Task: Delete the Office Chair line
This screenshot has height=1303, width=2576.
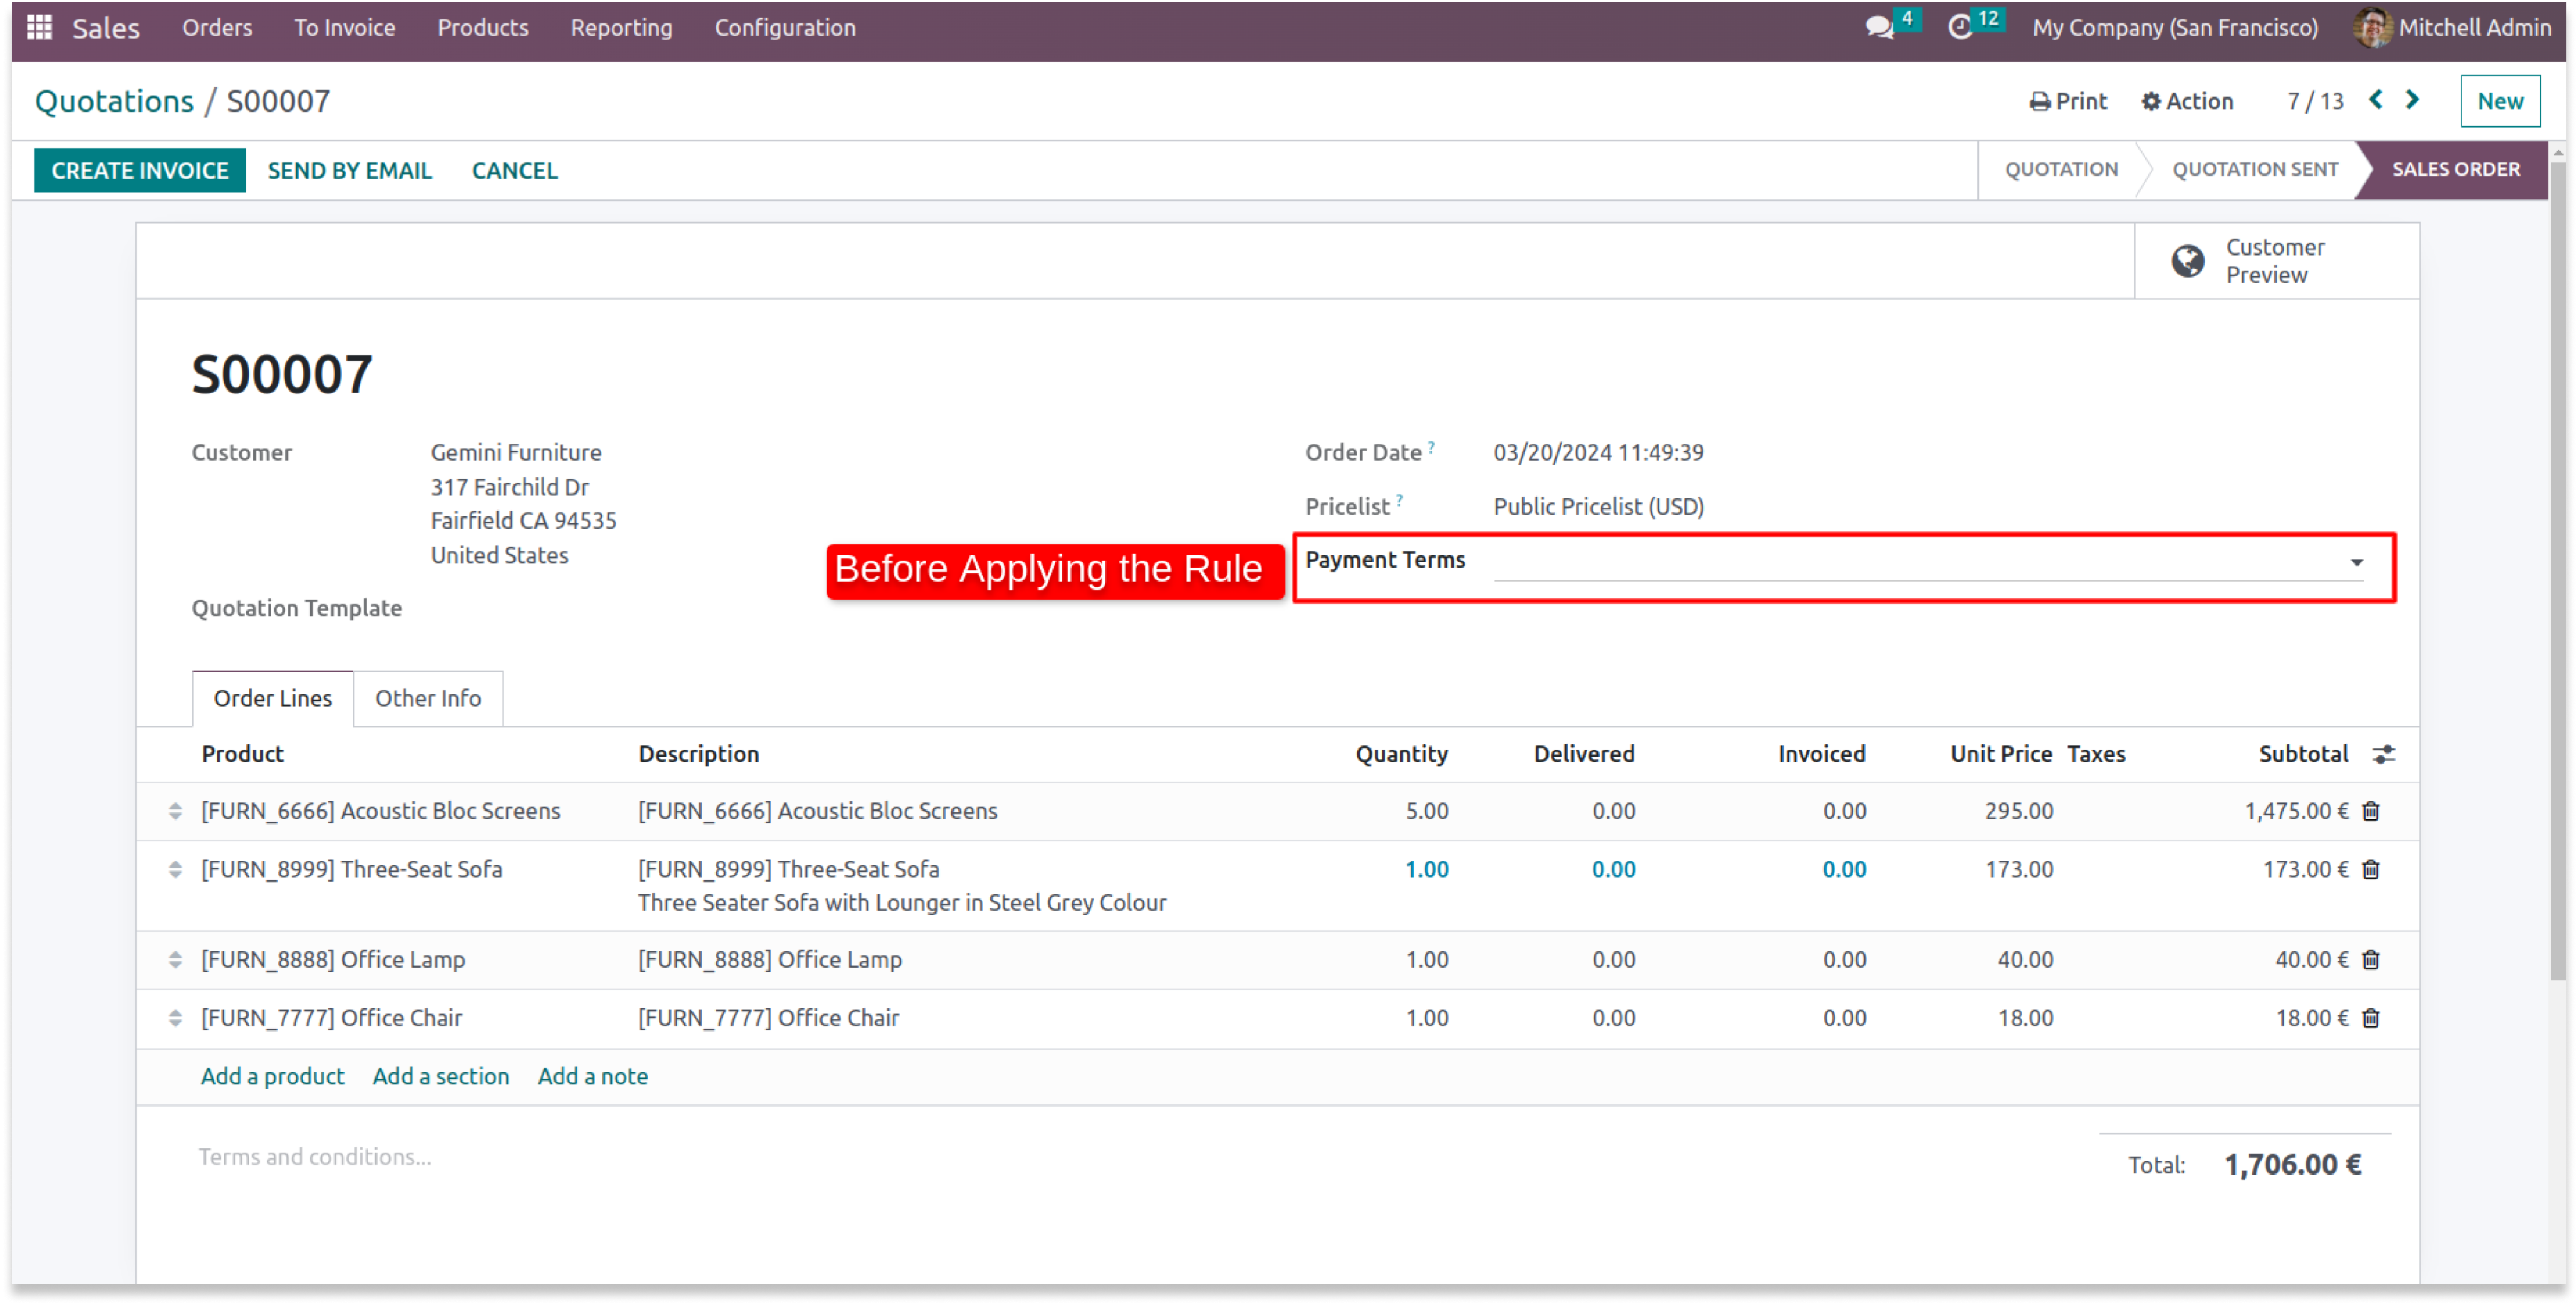Action: 2371,1018
